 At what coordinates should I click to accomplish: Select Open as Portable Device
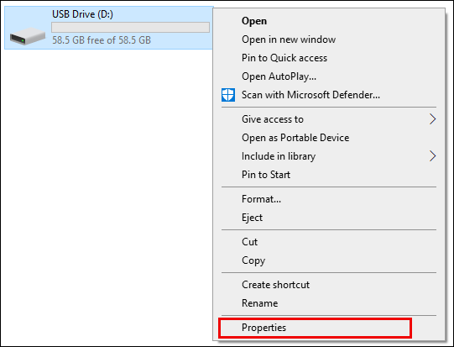[x=329, y=138]
